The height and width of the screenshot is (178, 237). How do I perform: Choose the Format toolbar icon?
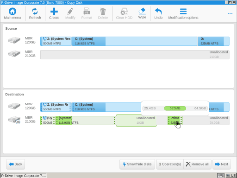click(87, 13)
